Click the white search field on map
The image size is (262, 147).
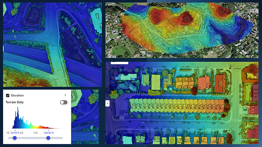click(119, 63)
